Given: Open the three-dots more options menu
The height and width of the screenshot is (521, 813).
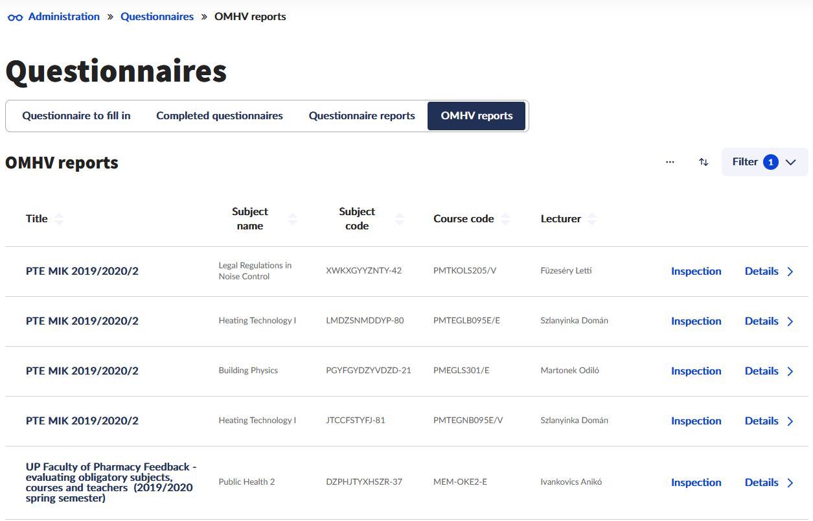Looking at the screenshot, I should click(x=670, y=162).
